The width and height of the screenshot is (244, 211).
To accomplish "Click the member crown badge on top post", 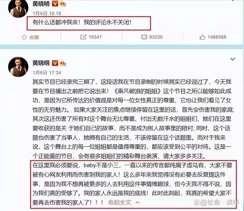I will 63,4.
